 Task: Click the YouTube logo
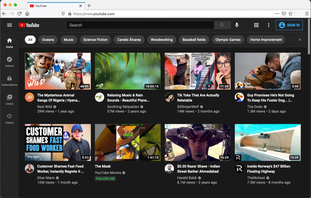[x=29, y=25]
